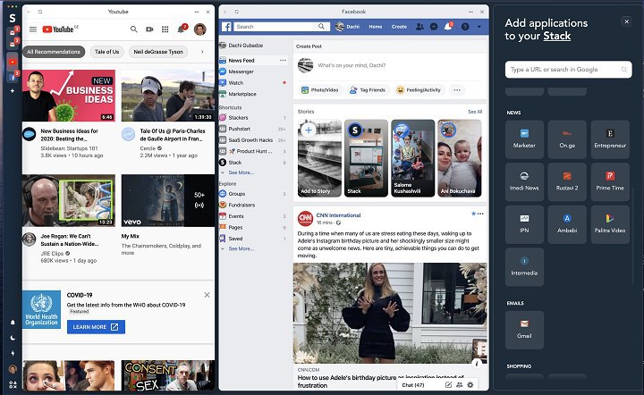Toggle dark mode moon icon in Stack sidebar
The image size is (644, 395).
tap(13, 338)
